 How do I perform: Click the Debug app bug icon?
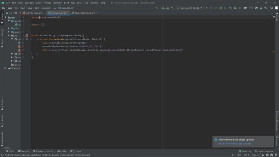coord(221,8)
